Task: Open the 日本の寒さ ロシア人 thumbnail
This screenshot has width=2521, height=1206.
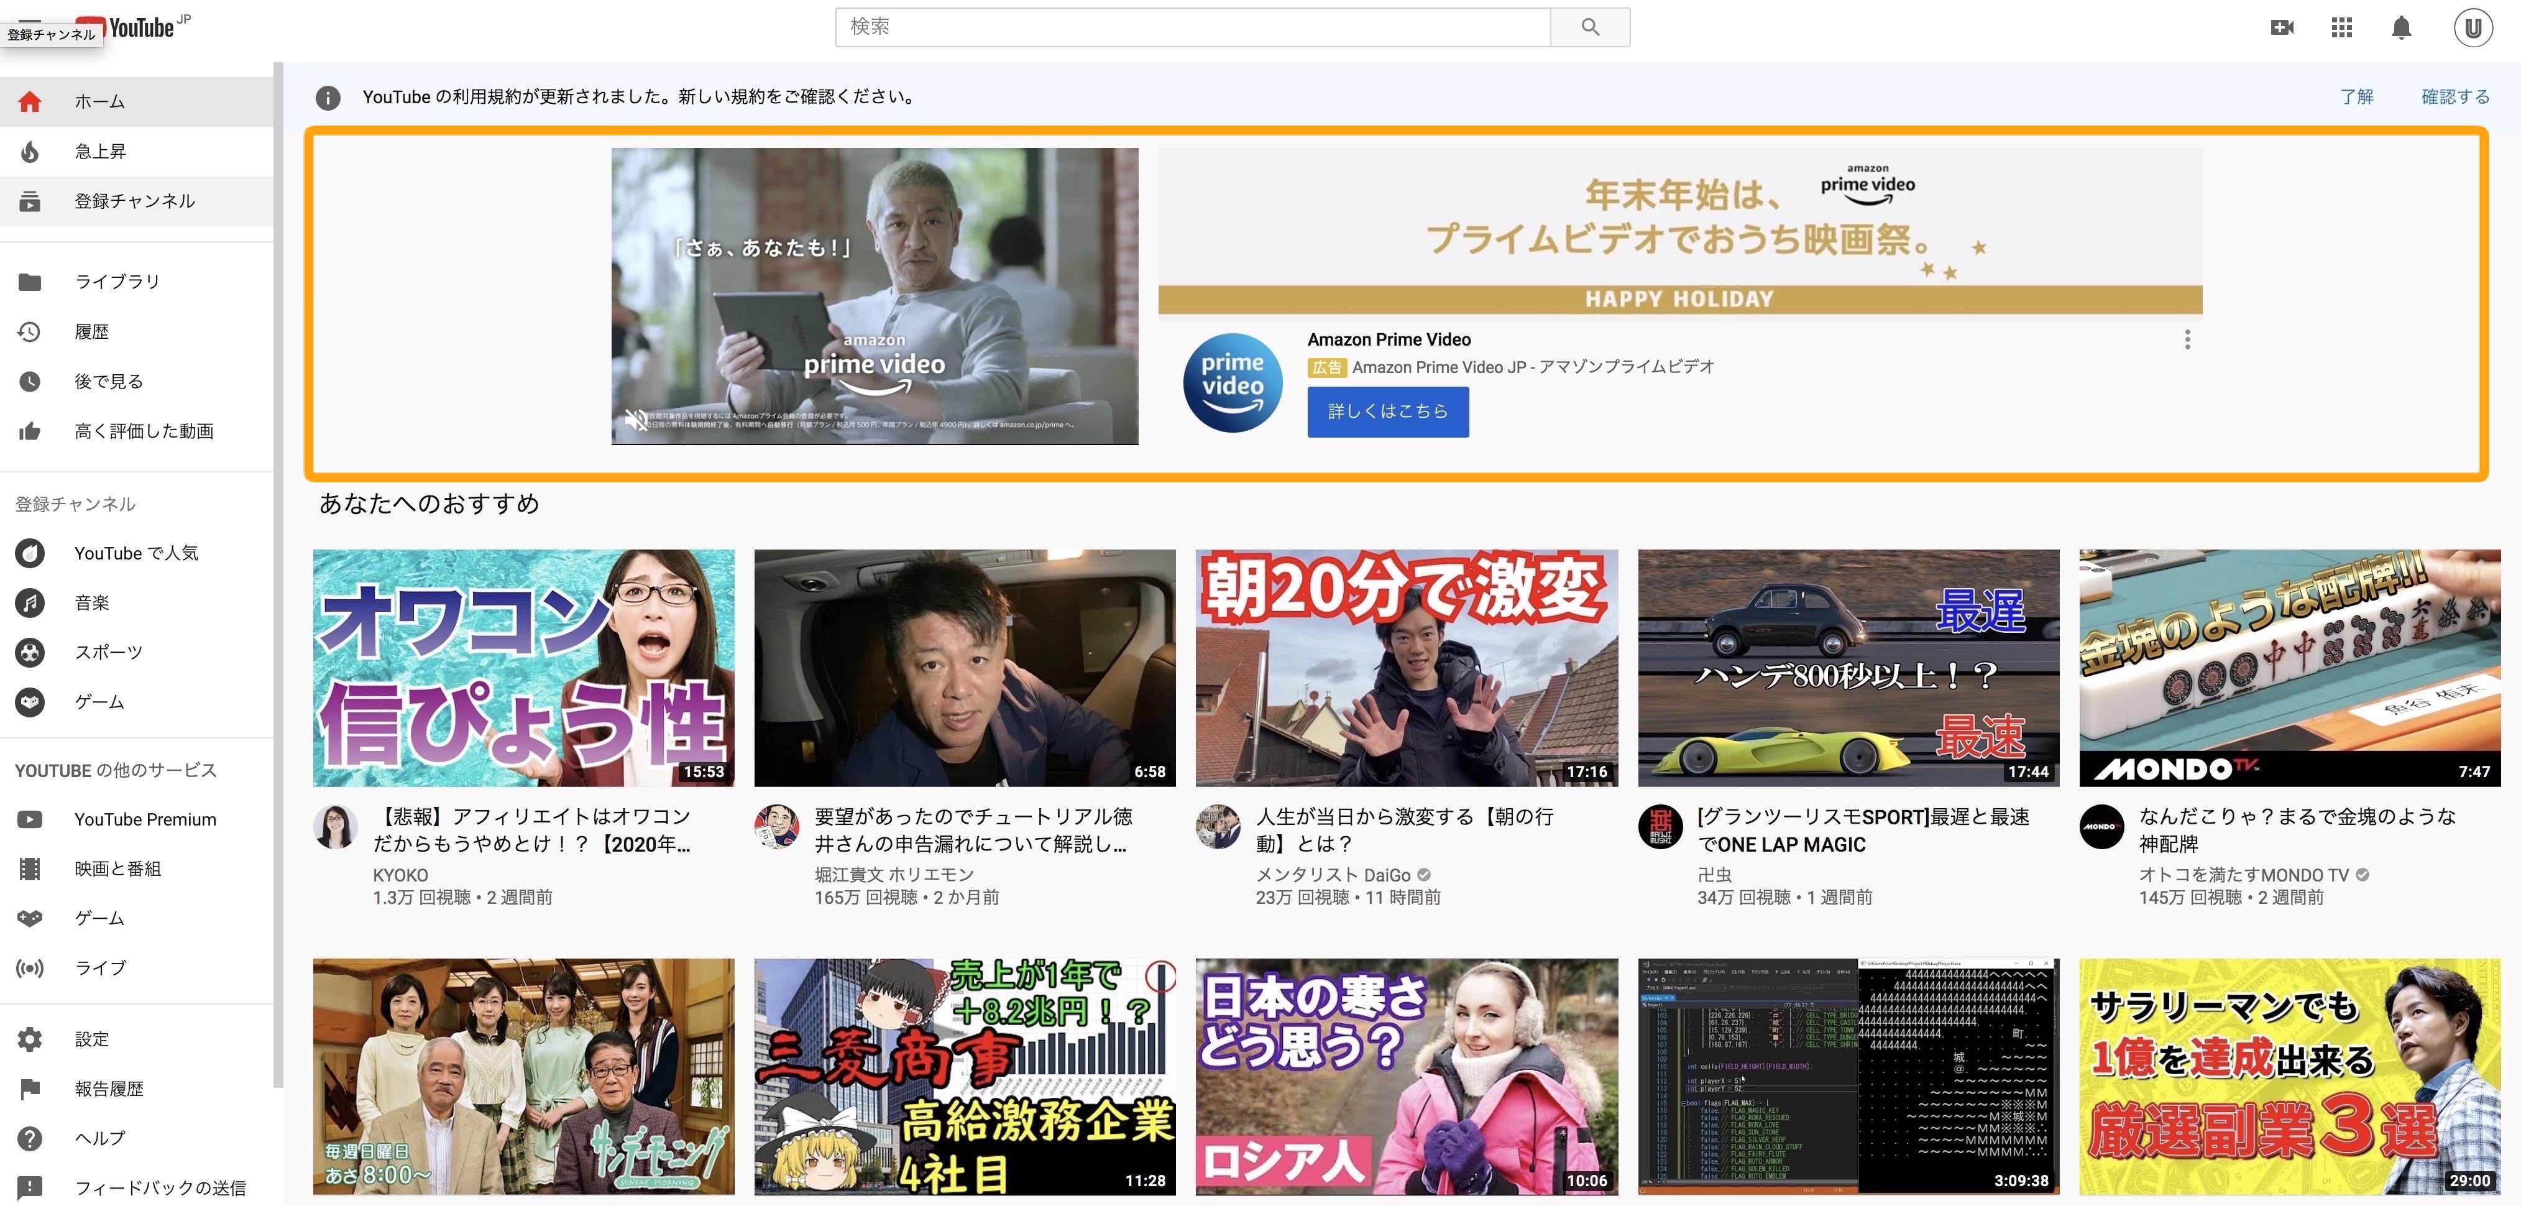Action: [x=1407, y=1077]
